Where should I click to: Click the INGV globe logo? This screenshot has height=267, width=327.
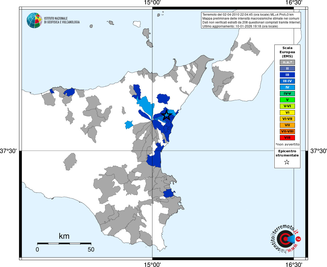pos(34,20)
